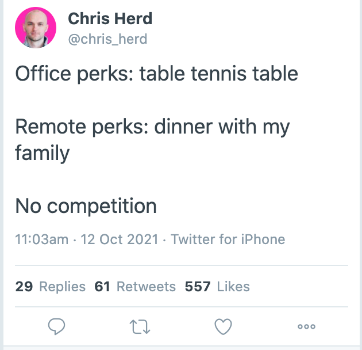Open the three-dots more options menu
Image resolution: width=362 pixels, height=350 pixels.
coord(306,326)
